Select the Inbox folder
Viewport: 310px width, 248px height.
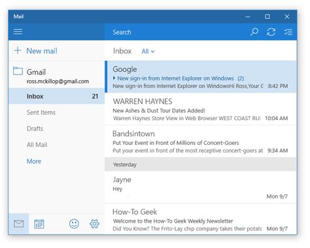pos(57,96)
